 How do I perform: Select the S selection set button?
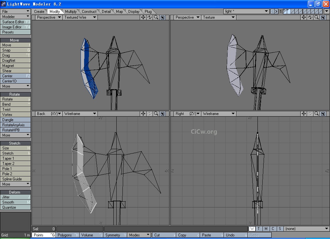(280, 229)
